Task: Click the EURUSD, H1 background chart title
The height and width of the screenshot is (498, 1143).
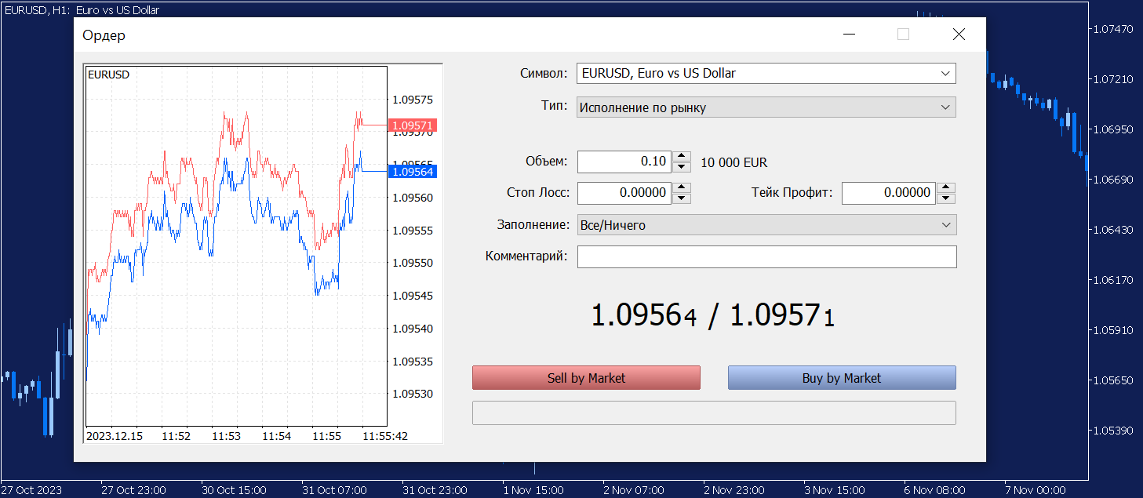Action: [x=82, y=10]
